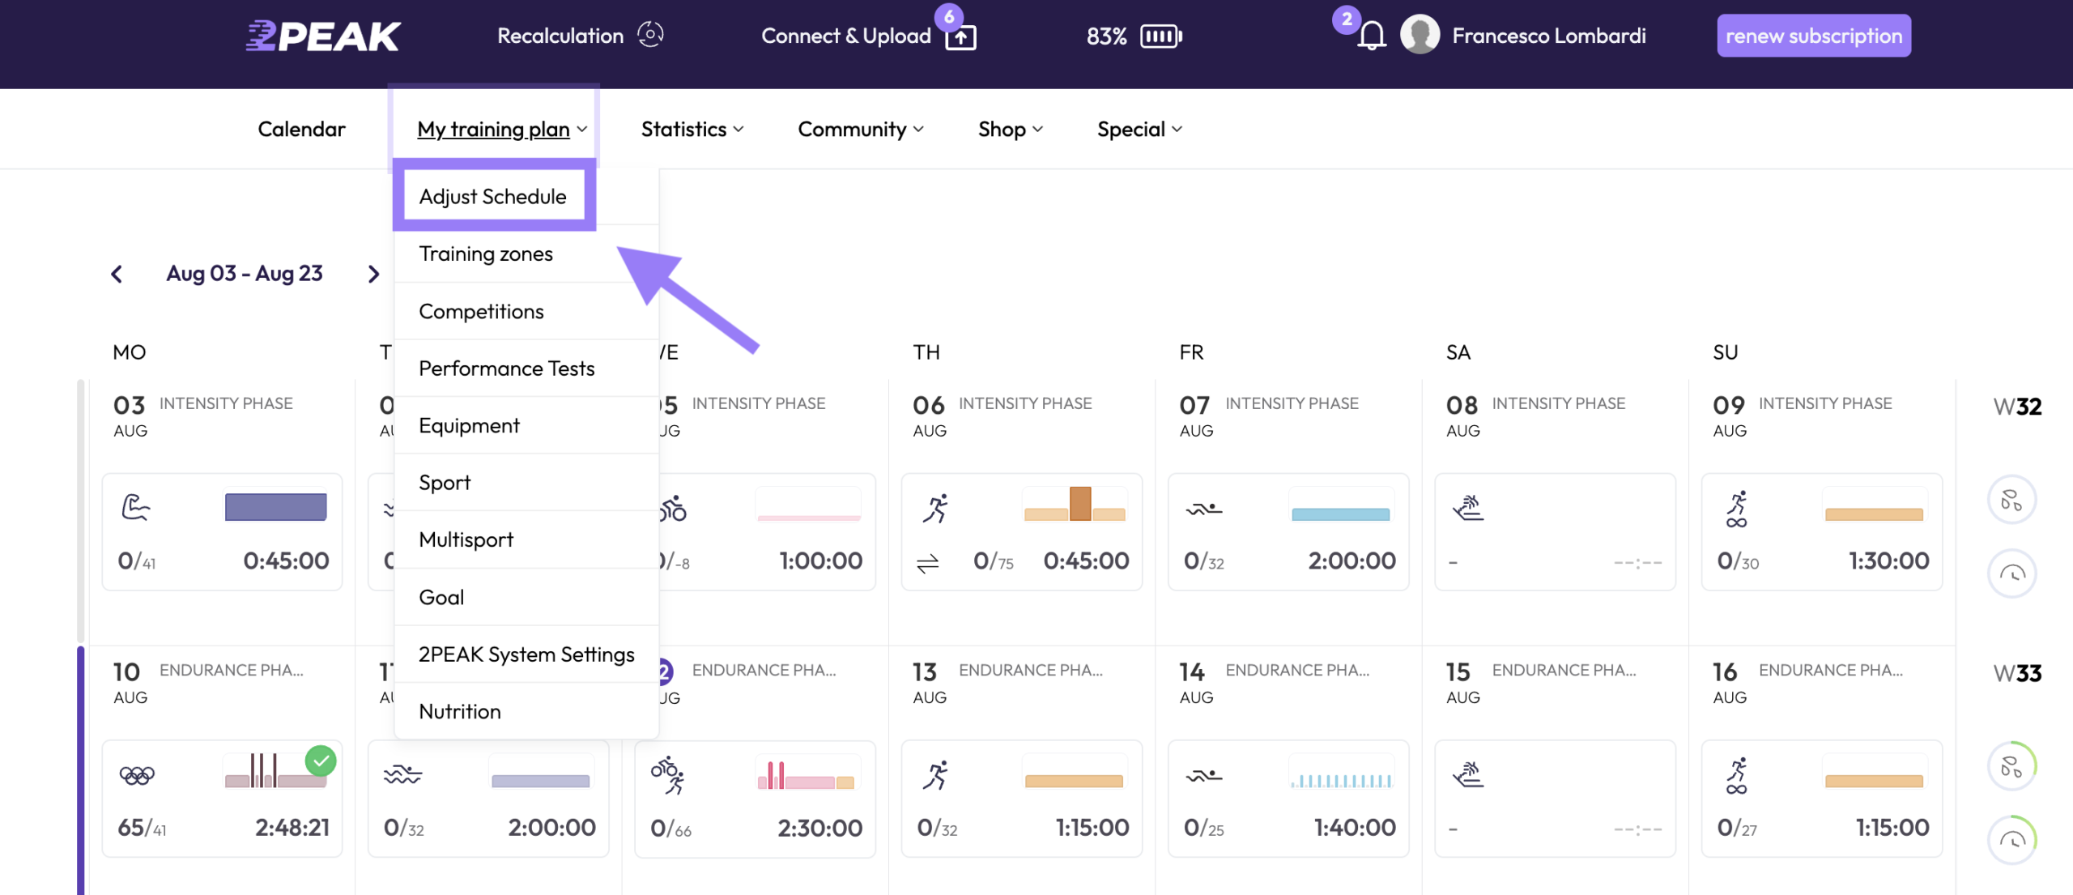
Task: Click the swim icon on Aug 07
Action: pyautogui.click(x=1204, y=509)
